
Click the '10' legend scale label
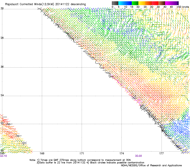pos(126,7)
